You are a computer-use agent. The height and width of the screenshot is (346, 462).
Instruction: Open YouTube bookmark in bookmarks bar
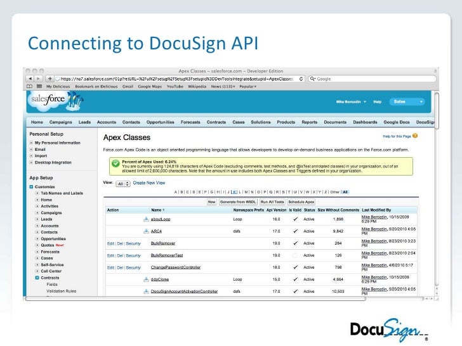pos(175,86)
